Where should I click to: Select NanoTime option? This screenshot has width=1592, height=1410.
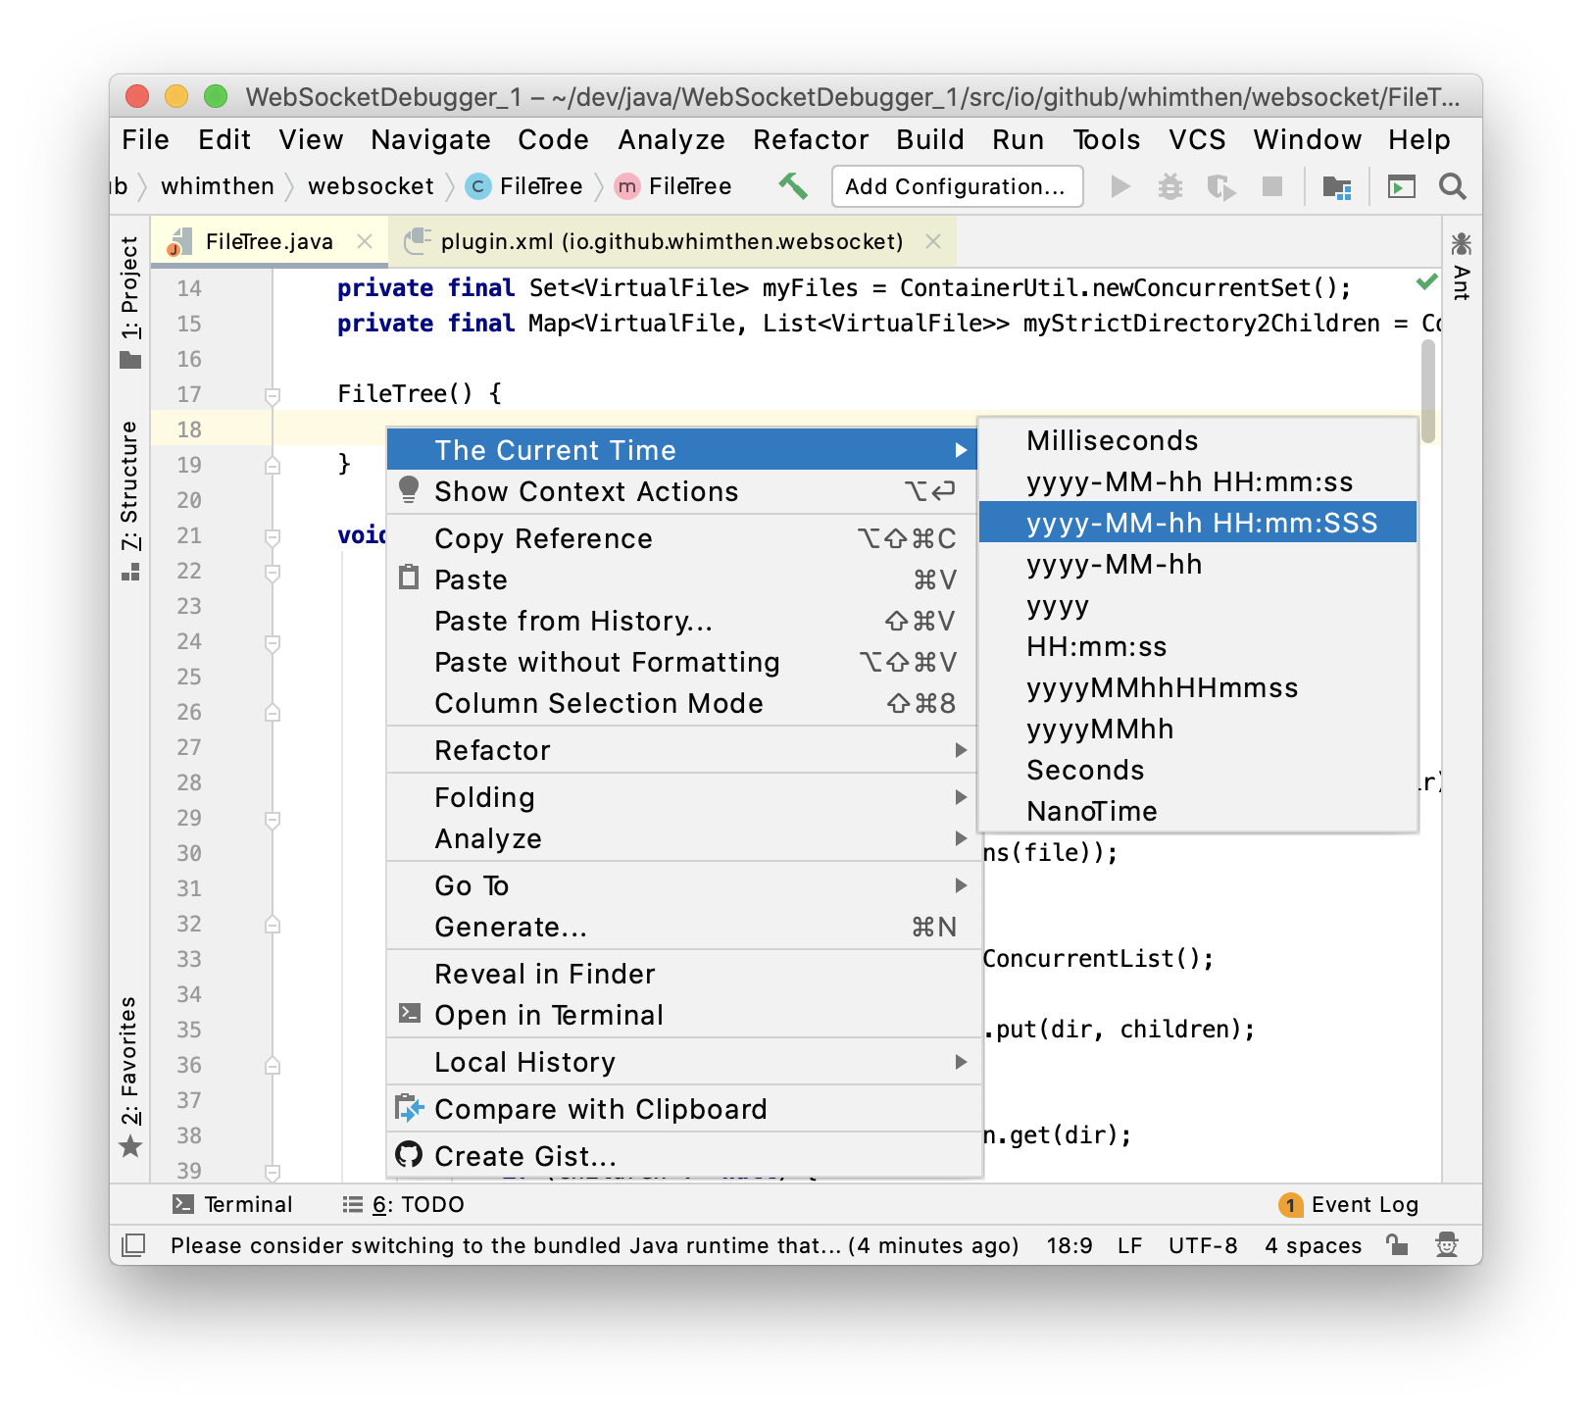click(1198, 811)
